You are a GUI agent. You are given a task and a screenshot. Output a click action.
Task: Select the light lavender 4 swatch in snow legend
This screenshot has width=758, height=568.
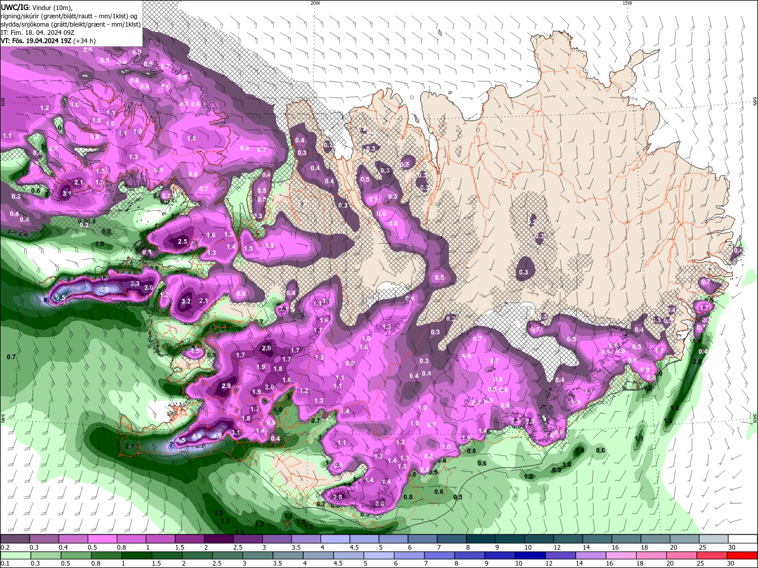pyautogui.click(x=335, y=539)
